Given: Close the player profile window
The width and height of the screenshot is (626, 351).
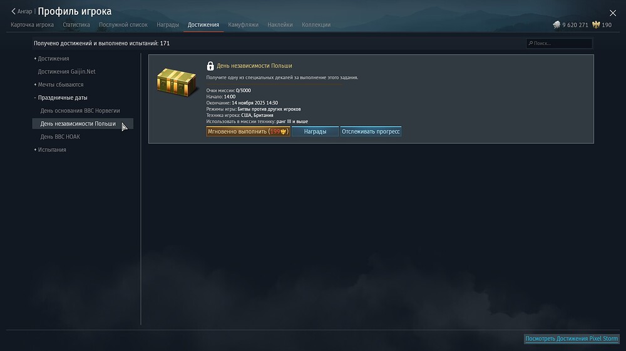Looking at the screenshot, I should click(x=613, y=13).
